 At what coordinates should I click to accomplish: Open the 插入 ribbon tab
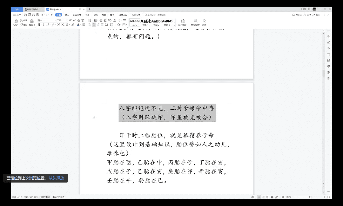click(x=67, y=15)
